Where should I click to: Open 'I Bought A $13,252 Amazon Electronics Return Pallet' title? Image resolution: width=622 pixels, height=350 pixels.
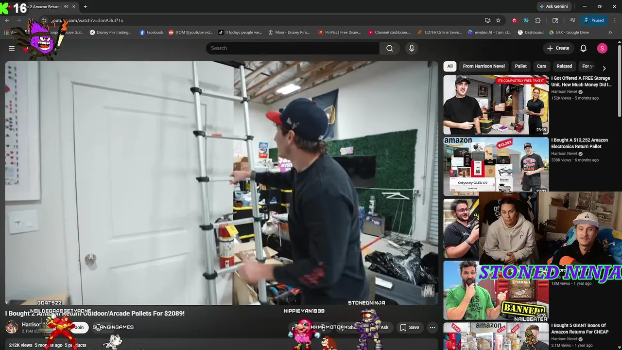tap(579, 143)
